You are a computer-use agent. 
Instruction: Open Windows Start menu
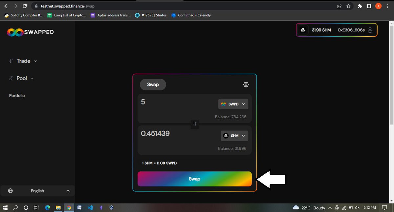(5, 207)
